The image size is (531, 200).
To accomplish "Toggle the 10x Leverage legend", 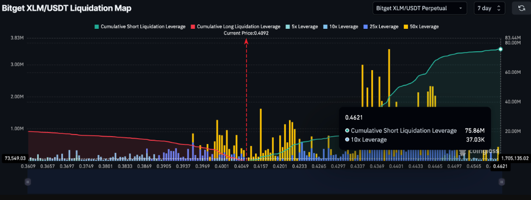I will 341,26.
